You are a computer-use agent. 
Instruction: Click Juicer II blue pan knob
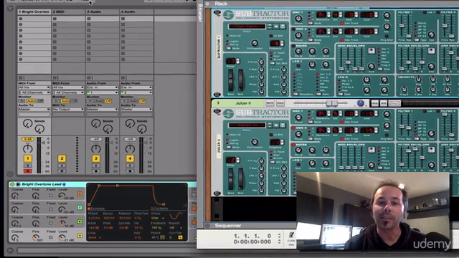tap(360, 103)
